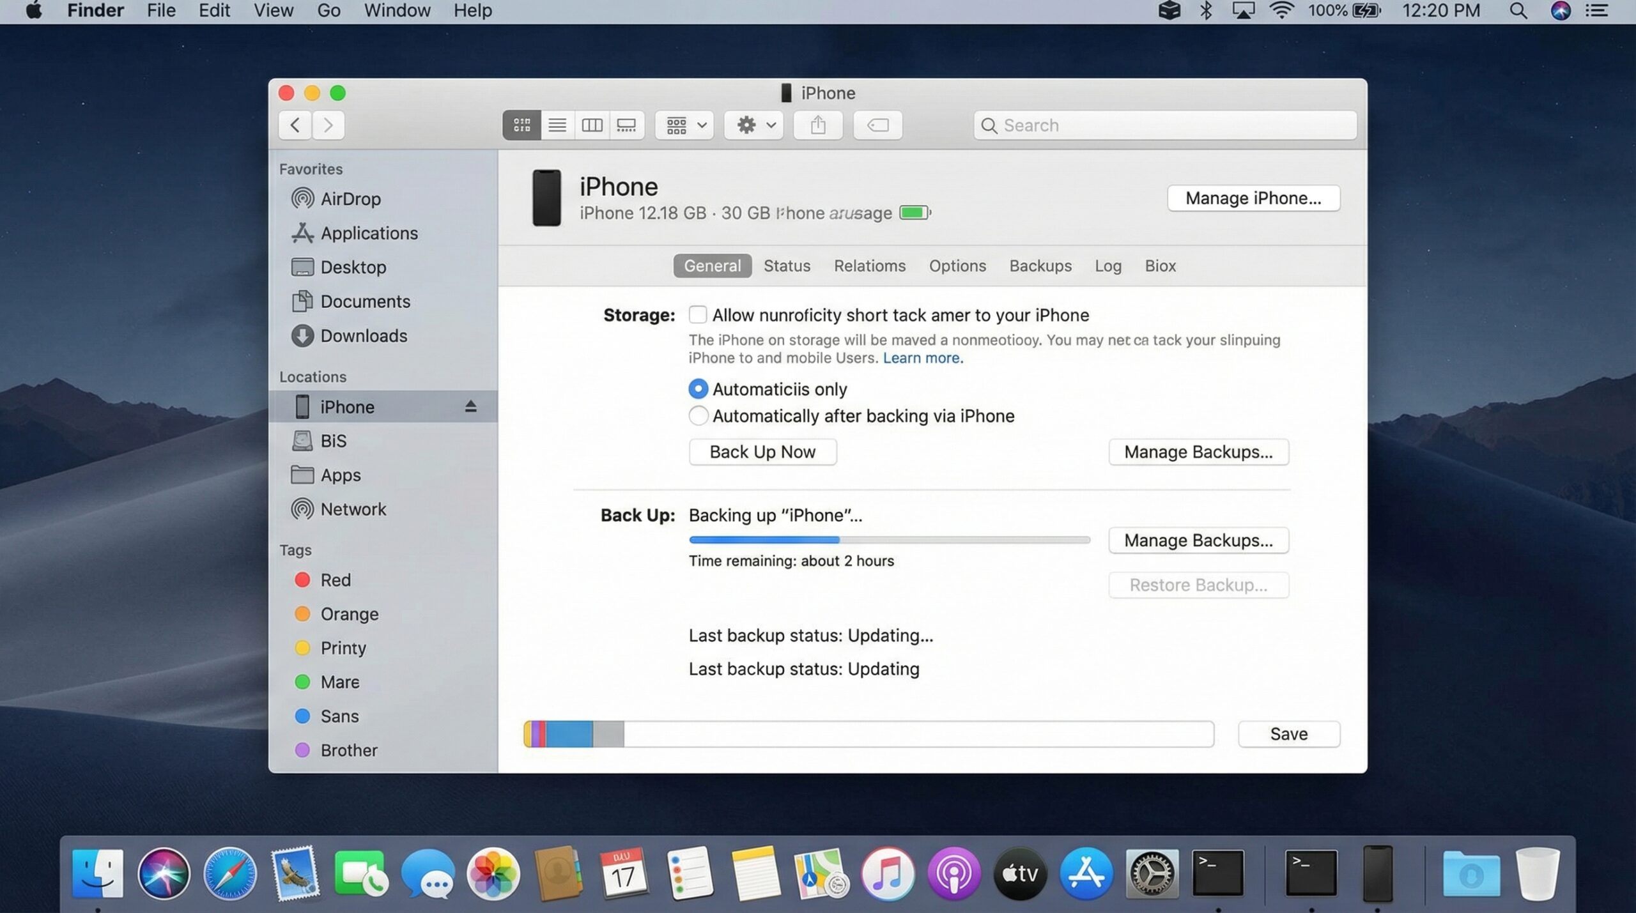Select Automatically after backing via iPhone
1636x913 pixels.
(x=698, y=416)
